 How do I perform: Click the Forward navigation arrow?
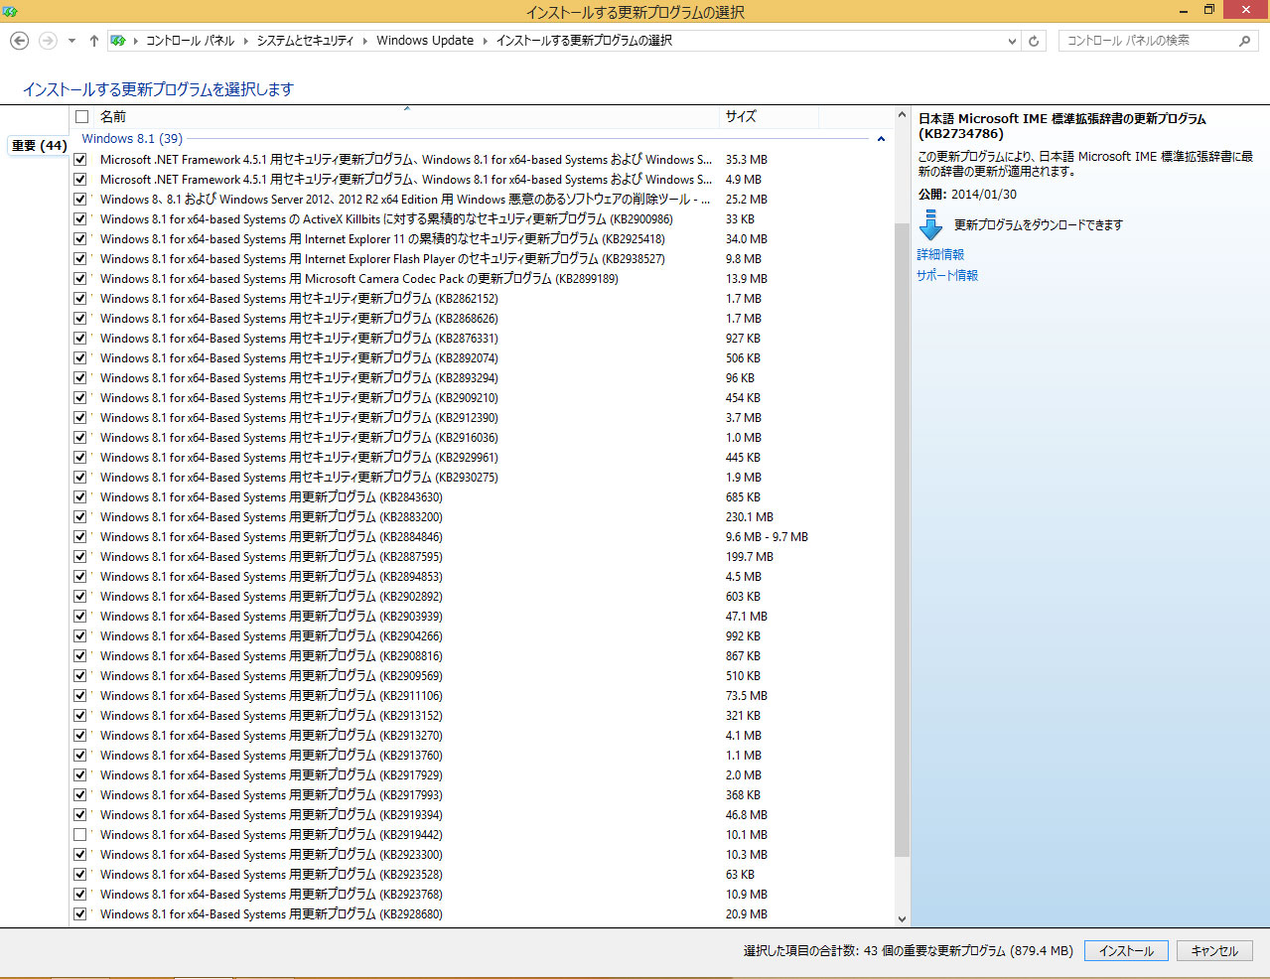(x=48, y=41)
